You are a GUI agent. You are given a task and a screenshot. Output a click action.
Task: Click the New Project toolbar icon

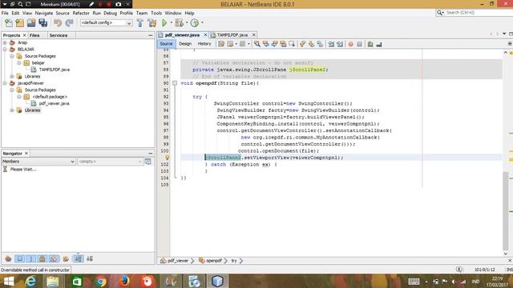[x=19, y=23]
